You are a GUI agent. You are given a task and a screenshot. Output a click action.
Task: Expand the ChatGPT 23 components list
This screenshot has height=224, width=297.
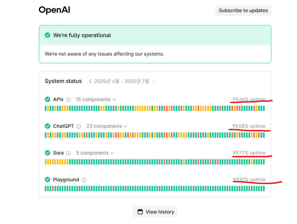point(107,126)
